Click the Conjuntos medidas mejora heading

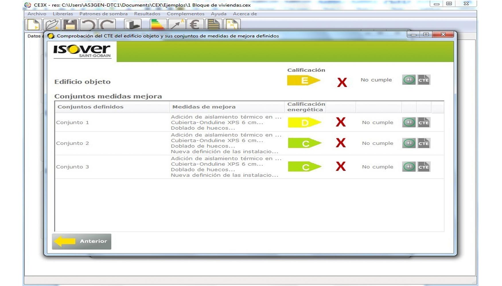click(108, 96)
